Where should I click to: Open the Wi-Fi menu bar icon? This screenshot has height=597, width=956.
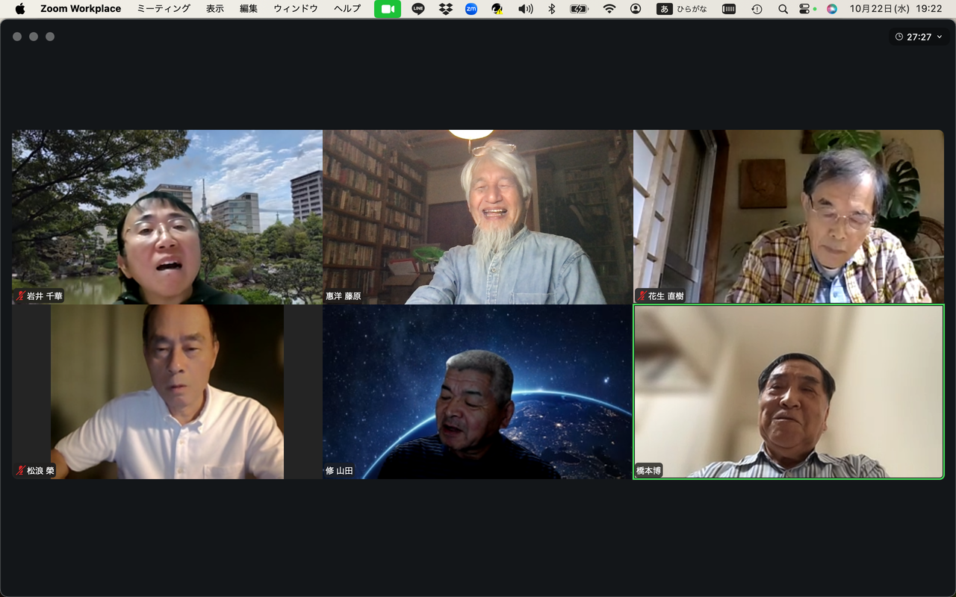point(609,9)
